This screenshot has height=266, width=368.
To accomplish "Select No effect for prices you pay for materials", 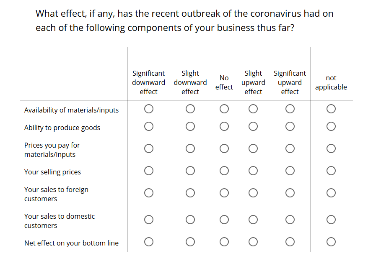I will [x=224, y=148].
